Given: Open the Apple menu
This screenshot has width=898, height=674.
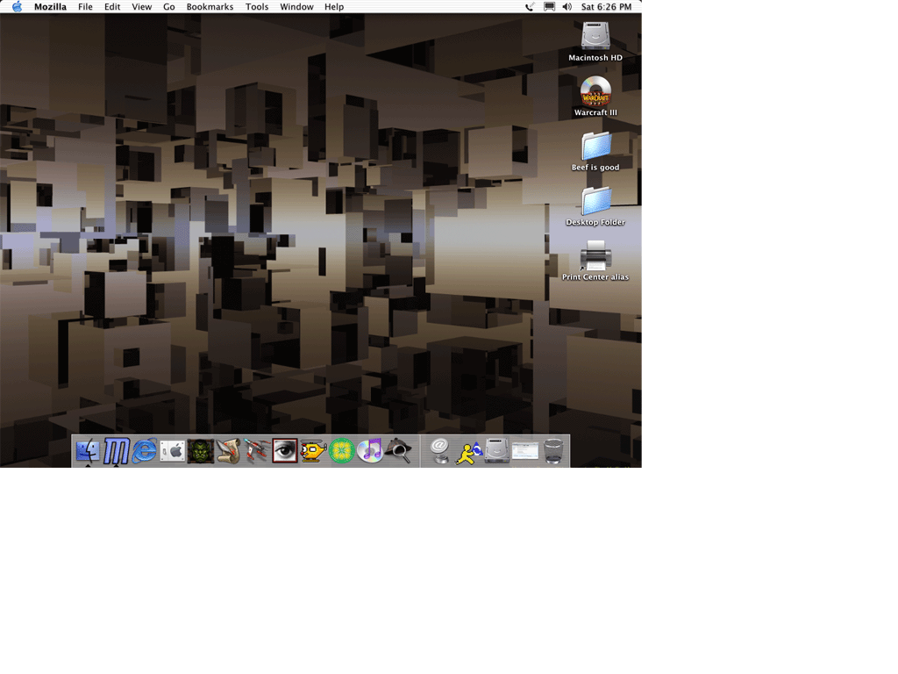Looking at the screenshot, I should [17, 6].
